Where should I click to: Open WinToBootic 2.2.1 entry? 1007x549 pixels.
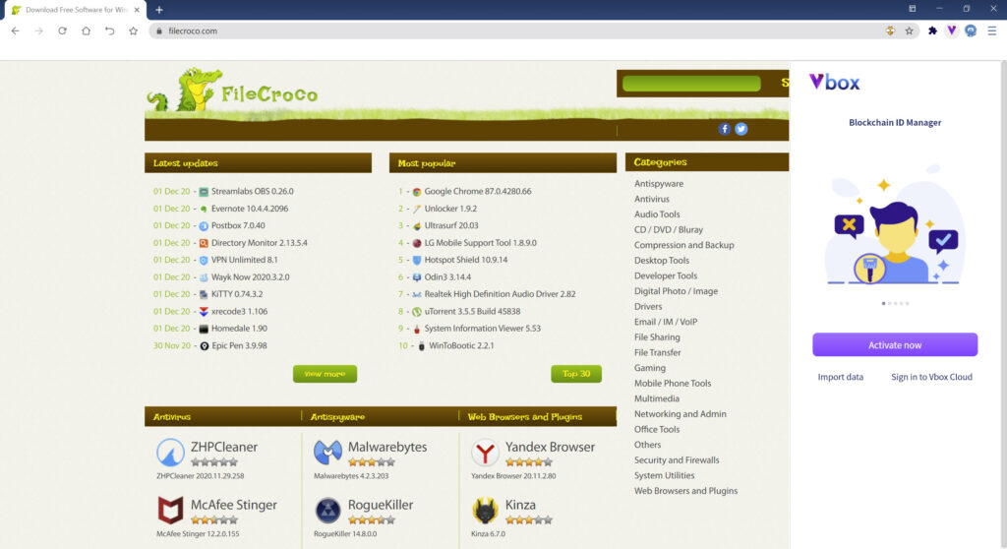[x=461, y=346]
